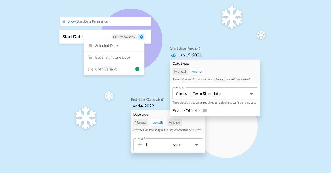
Task: Click the calendar icon next to Selected Date
Action: click(x=90, y=45)
